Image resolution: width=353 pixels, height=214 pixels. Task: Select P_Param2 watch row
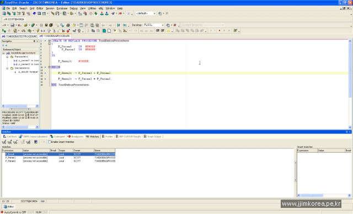tap(58, 161)
